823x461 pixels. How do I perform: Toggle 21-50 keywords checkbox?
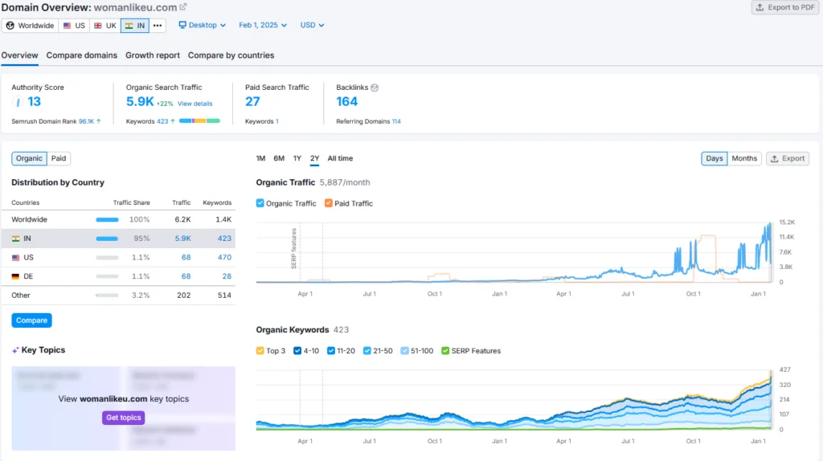(x=366, y=350)
